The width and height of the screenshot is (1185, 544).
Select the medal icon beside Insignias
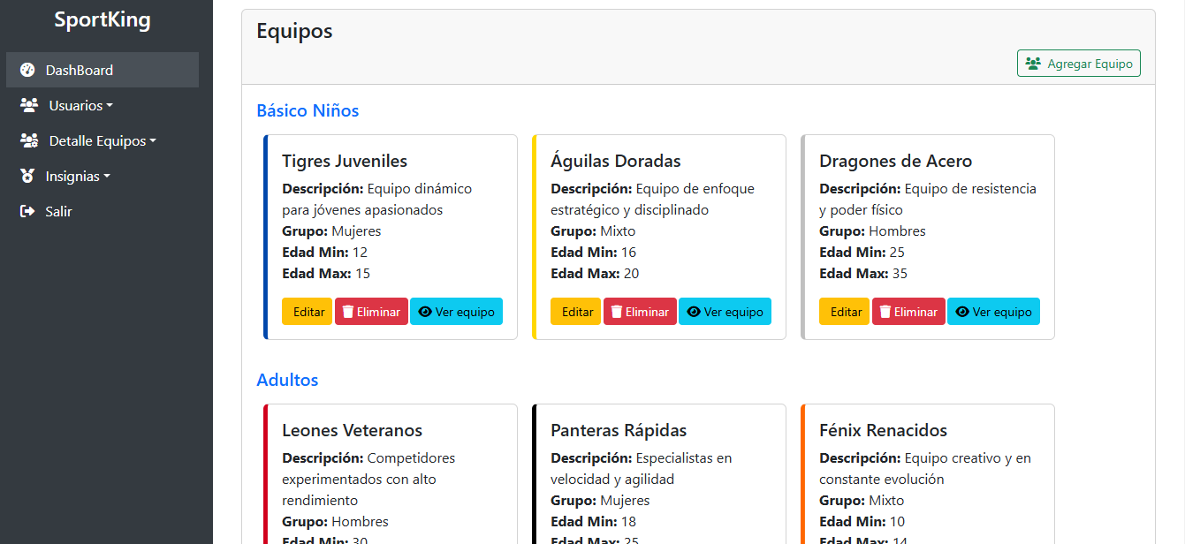pos(26,176)
